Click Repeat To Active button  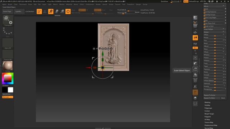coord(215,95)
